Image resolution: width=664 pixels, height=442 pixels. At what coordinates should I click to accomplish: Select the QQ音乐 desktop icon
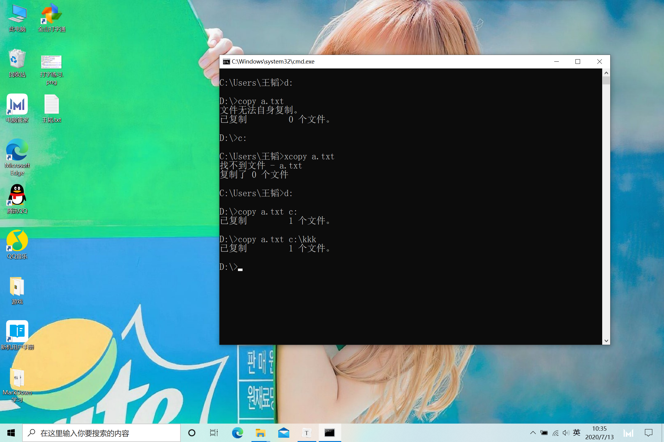(17, 240)
